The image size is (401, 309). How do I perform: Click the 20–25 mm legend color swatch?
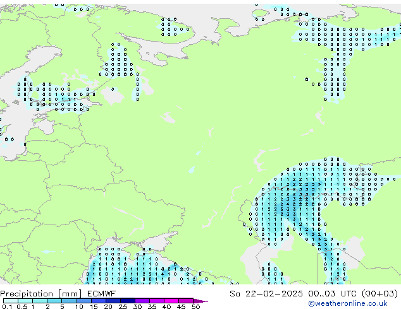113,301
